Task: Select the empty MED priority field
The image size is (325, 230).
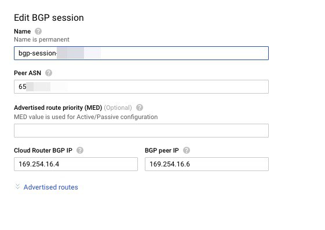Action: point(141,131)
